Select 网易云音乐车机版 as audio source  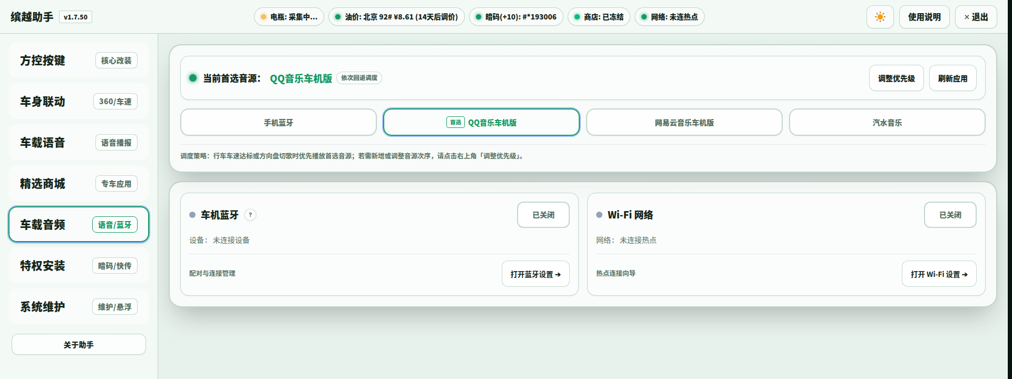tap(684, 122)
